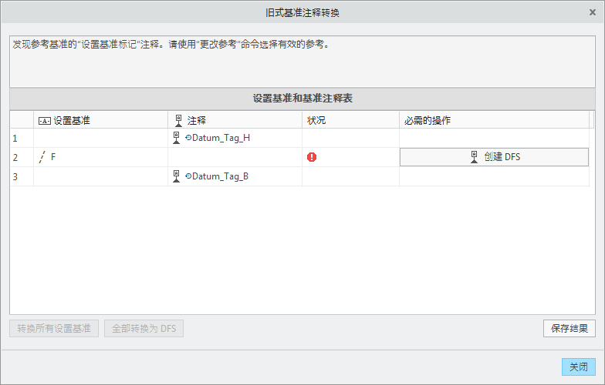
Task: Select the Datum_Tag_B annotation entry
Action: [220, 176]
